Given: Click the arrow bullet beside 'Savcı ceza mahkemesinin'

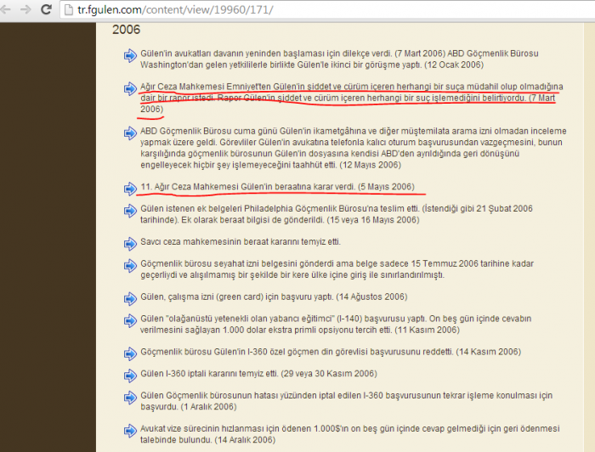Looking at the screenshot, I should coord(130,242).
